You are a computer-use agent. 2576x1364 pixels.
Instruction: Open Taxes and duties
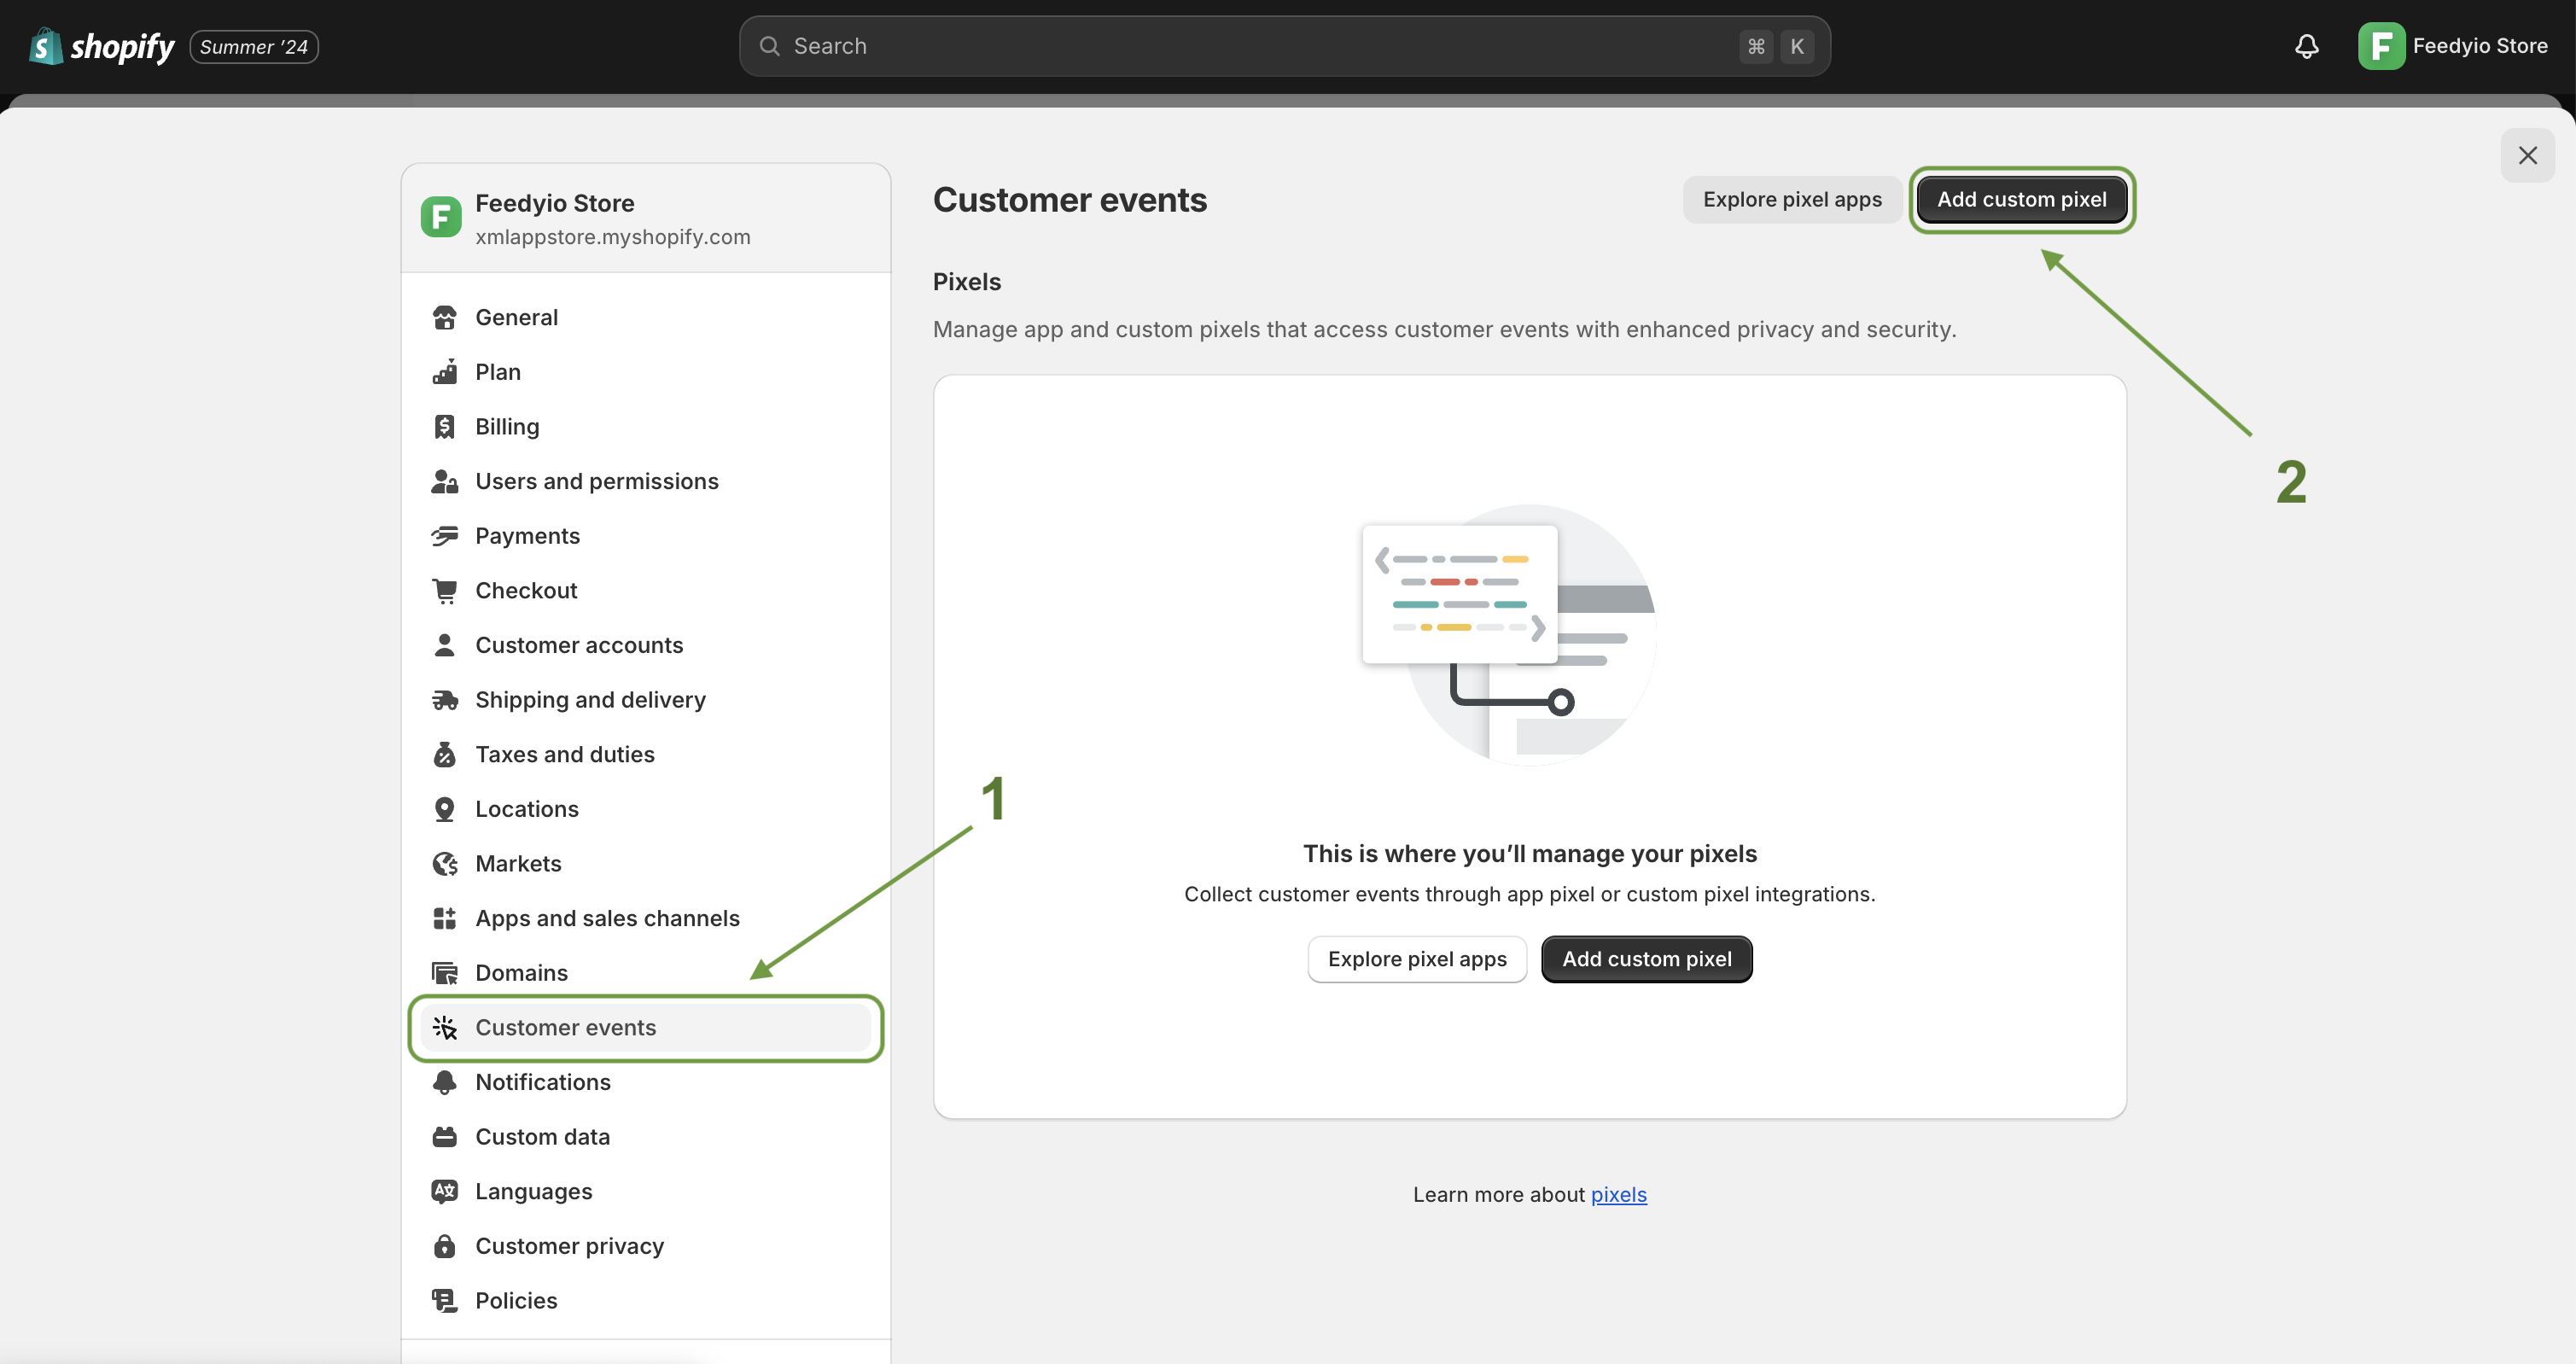pos(646,754)
